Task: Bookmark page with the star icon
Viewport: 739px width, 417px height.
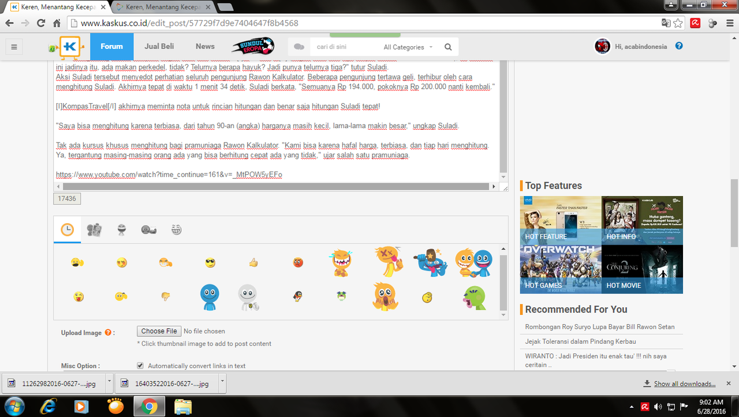Action: [678, 24]
